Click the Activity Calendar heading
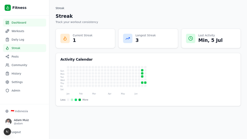 76,59
